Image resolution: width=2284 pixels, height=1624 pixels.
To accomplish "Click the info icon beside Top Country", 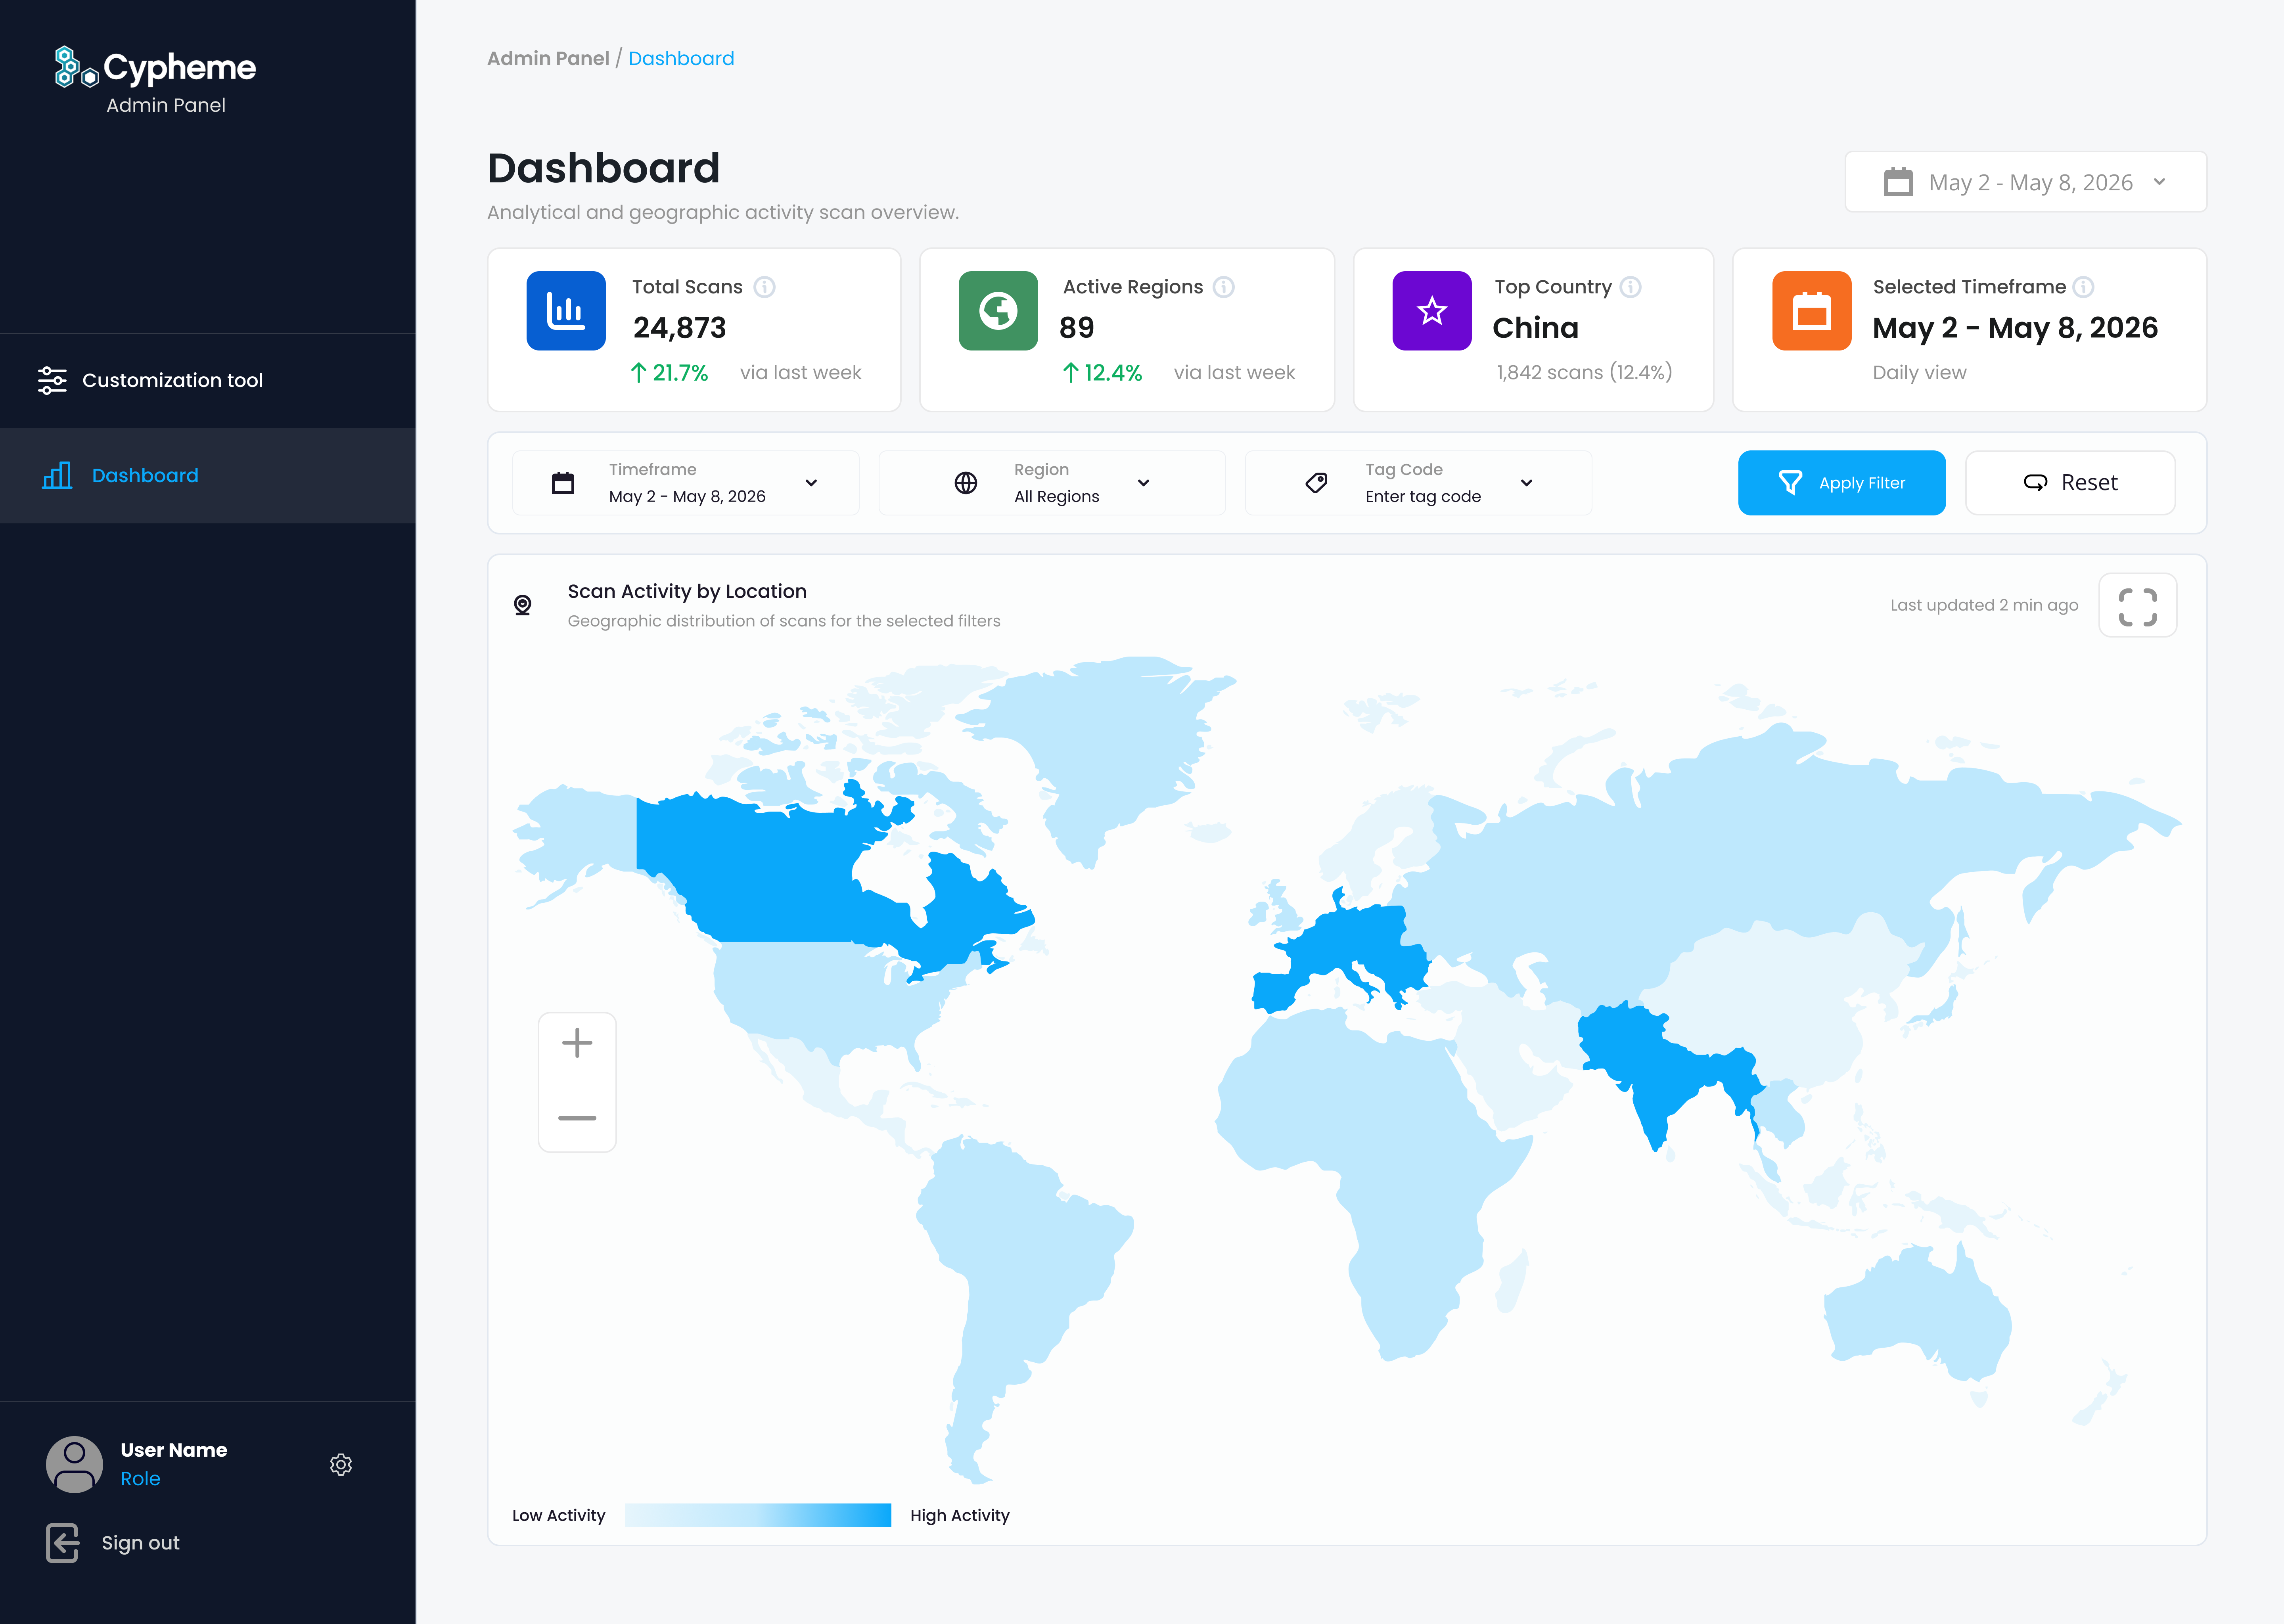I will coord(1631,287).
